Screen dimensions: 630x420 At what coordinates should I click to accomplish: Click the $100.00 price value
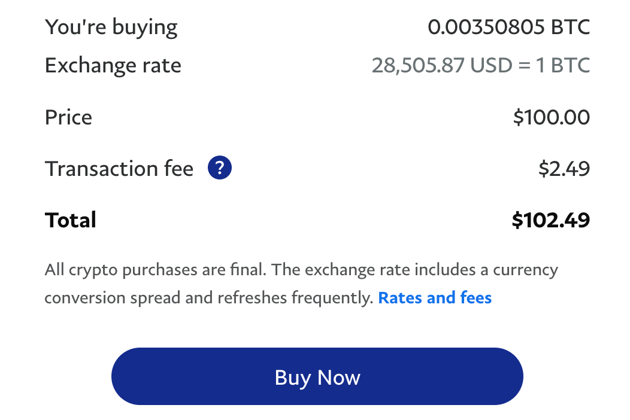tap(551, 117)
